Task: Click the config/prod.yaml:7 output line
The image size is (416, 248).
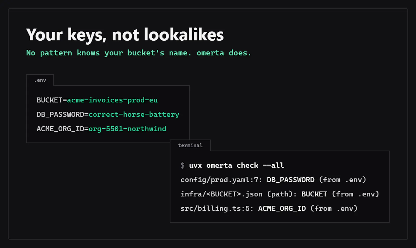Action: point(273,180)
